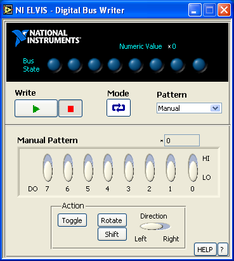Click the Manual Pattern hex value field
The width and height of the screenshot is (234, 261).
coord(182,141)
